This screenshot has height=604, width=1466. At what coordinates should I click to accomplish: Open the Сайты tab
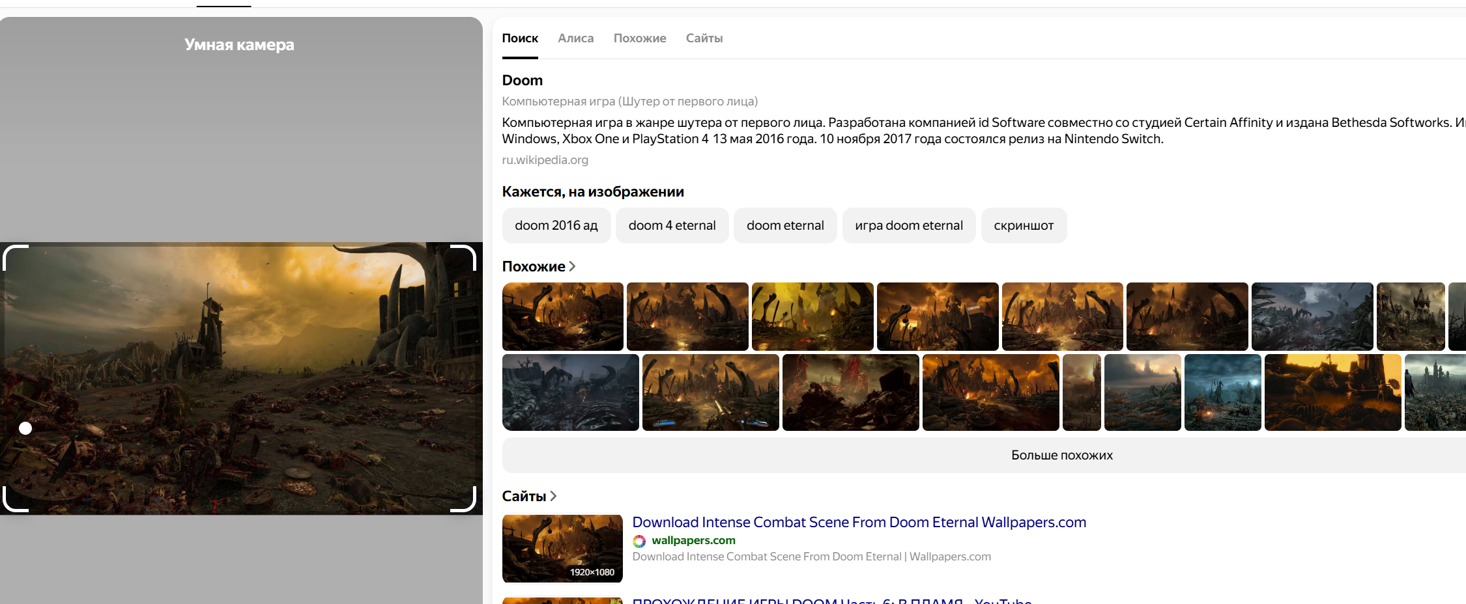pos(704,38)
